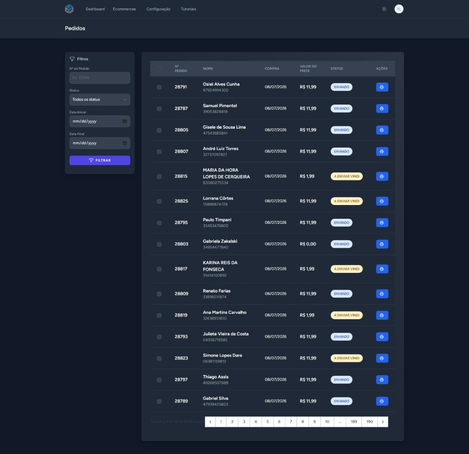469x454 pixels.
Task: Print order 28789 for Gabriel Silva
Action: tap(382, 401)
